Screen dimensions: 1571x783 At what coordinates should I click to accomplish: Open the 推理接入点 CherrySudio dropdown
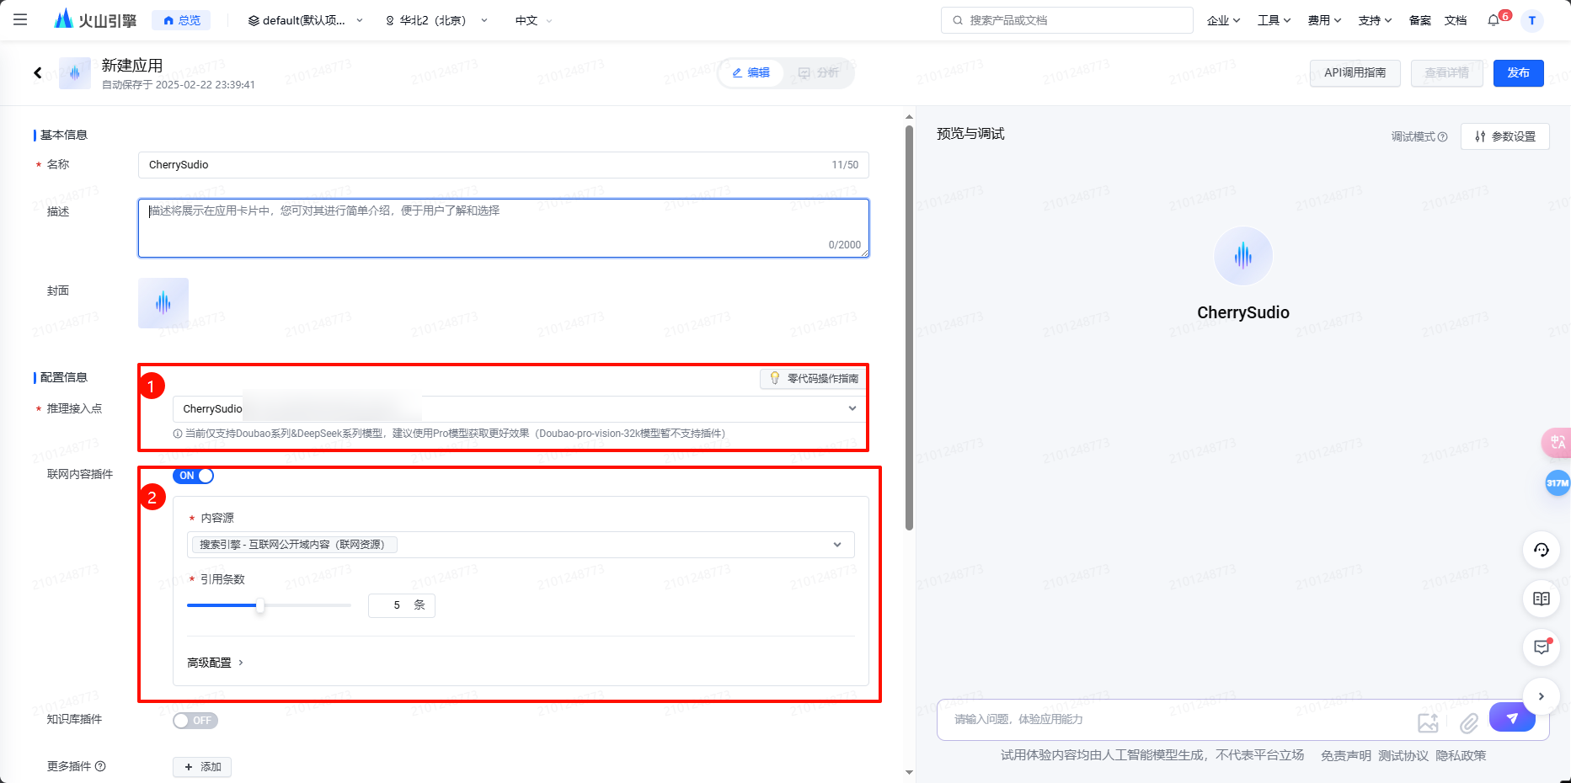[x=520, y=408]
